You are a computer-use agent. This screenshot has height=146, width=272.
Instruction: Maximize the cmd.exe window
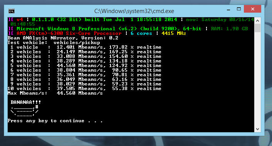pyautogui.click(x=239, y=9)
